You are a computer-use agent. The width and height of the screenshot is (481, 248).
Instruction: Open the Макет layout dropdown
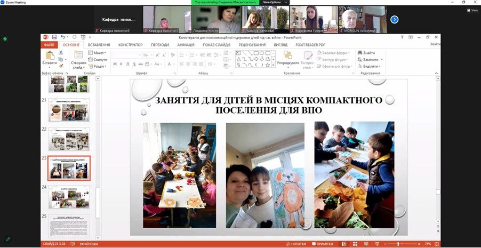[x=99, y=53]
